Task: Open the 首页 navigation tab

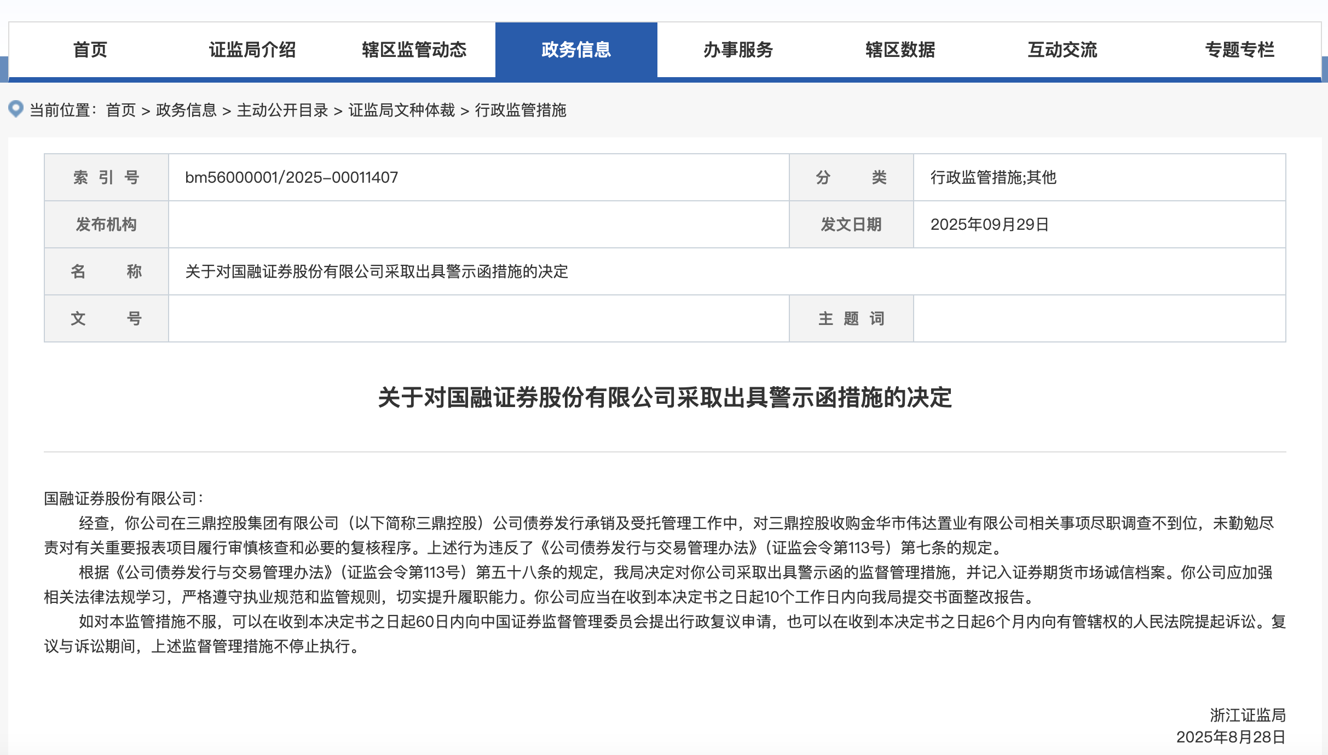Action: 90,50
